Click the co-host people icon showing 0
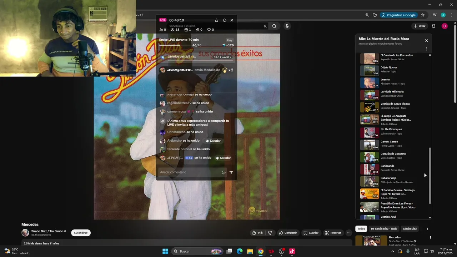The height and width of the screenshot is (257, 457). click(x=161, y=30)
